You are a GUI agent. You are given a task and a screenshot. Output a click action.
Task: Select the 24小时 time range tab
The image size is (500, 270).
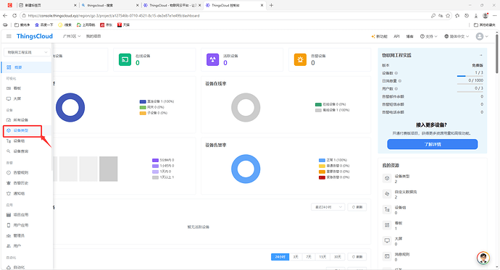tap(280, 257)
